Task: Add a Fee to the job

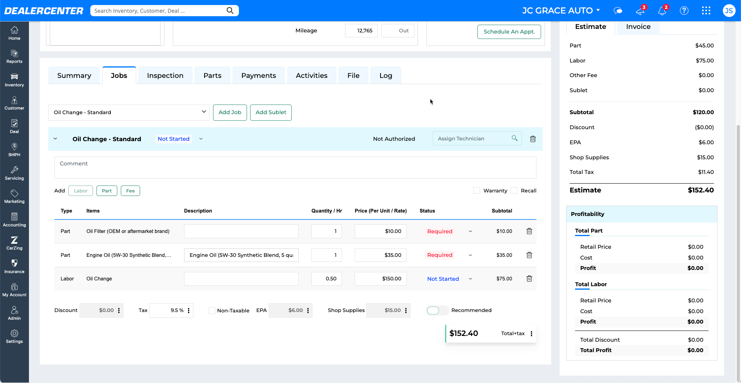Action: tap(130, 191)
